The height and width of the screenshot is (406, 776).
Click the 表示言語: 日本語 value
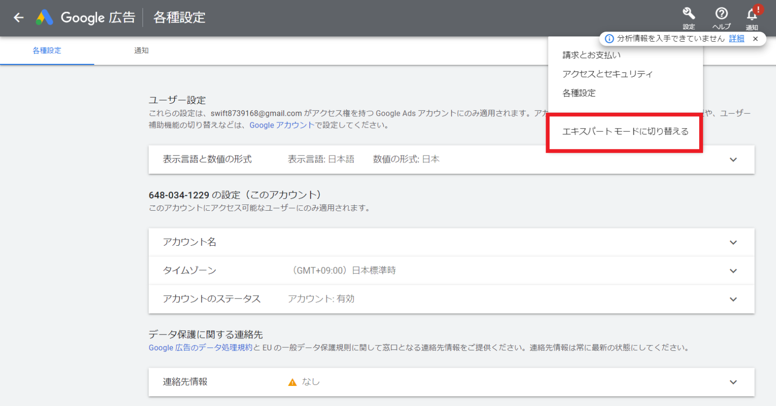(321, 159)
